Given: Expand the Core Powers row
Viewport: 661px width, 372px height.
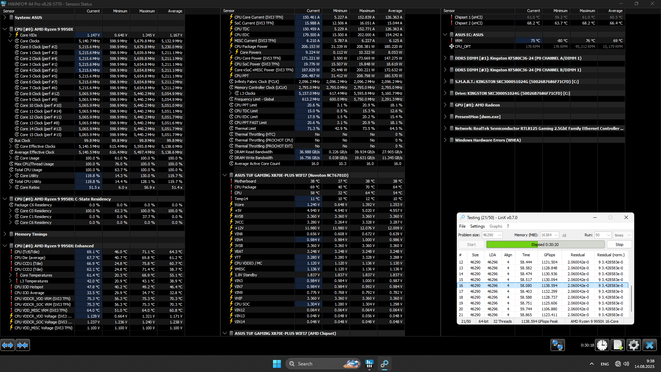Looking at the screenshot, I should tap(231, 52).
